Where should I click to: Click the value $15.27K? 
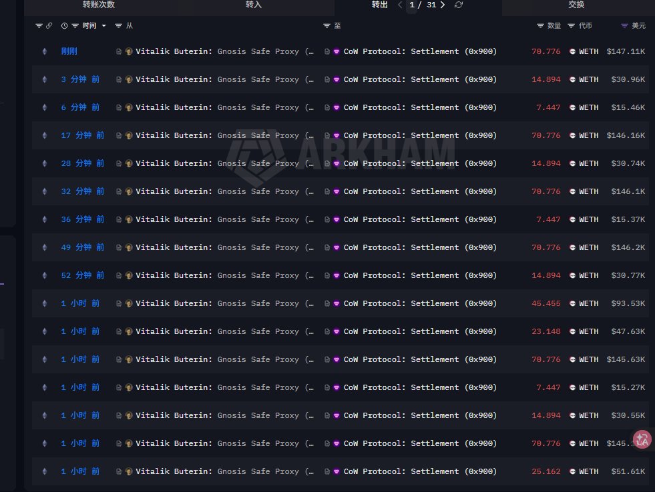(628, 387)
